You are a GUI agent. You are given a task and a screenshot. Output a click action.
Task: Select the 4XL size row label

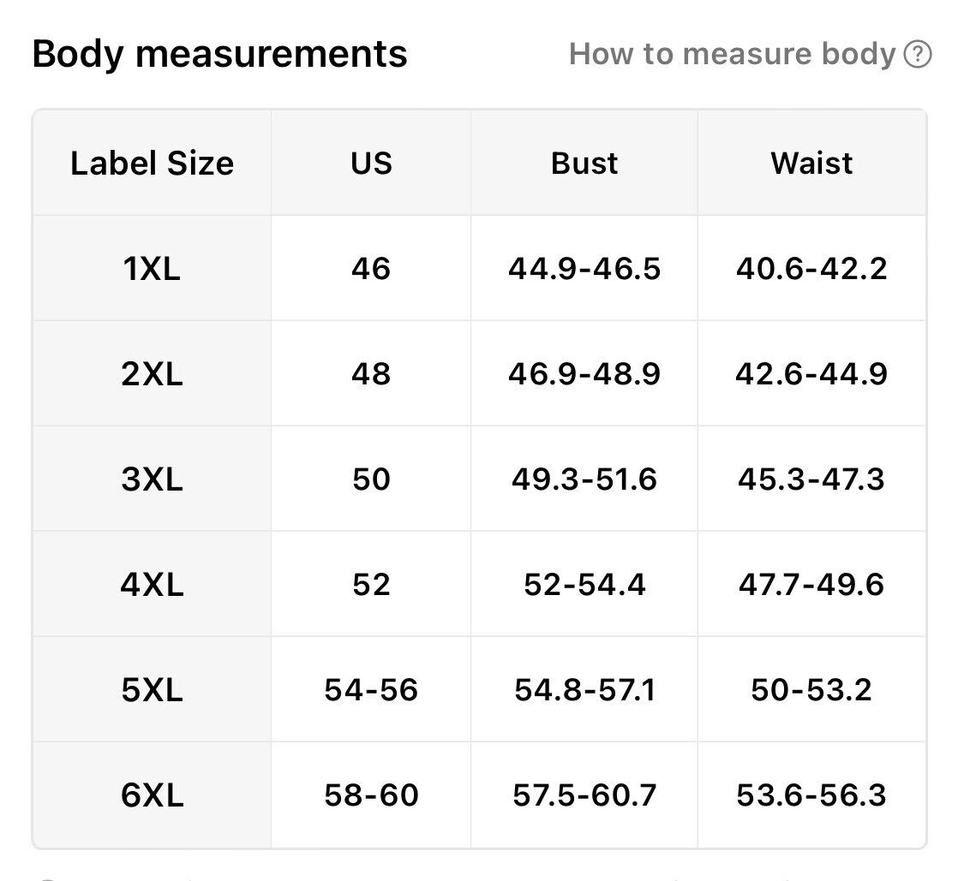point(152,584)
